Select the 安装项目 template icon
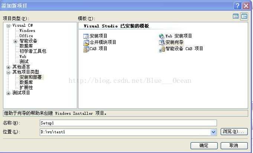 (x=86, y=36)
